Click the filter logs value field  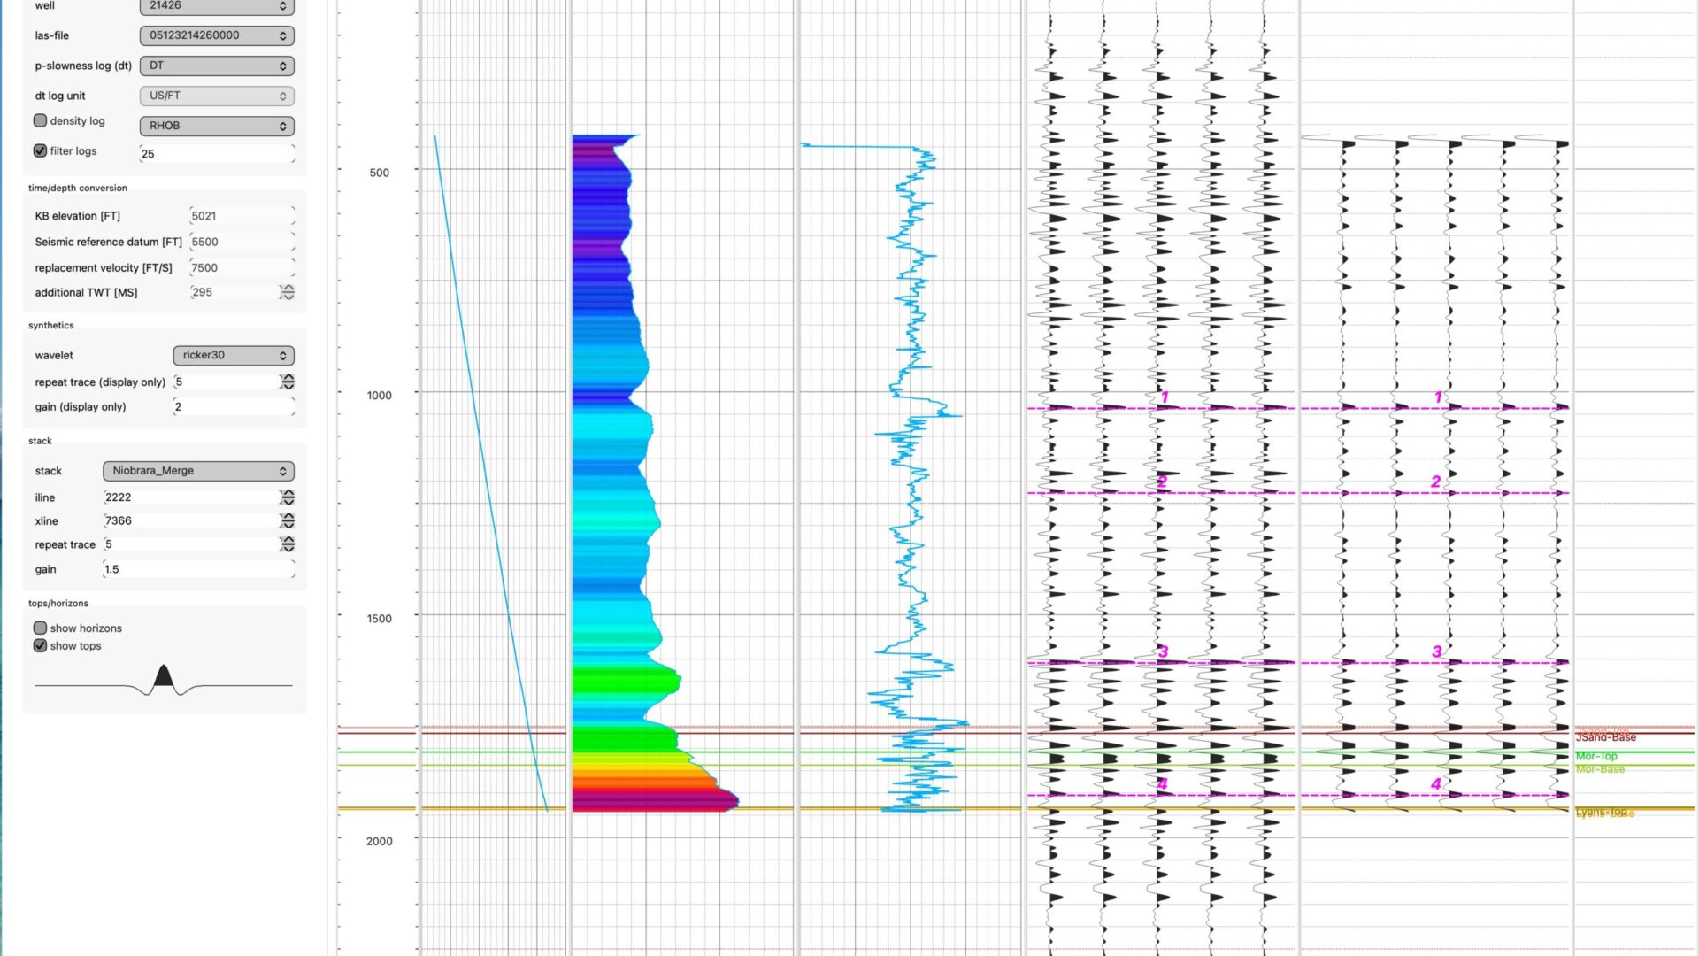point(217,153)
